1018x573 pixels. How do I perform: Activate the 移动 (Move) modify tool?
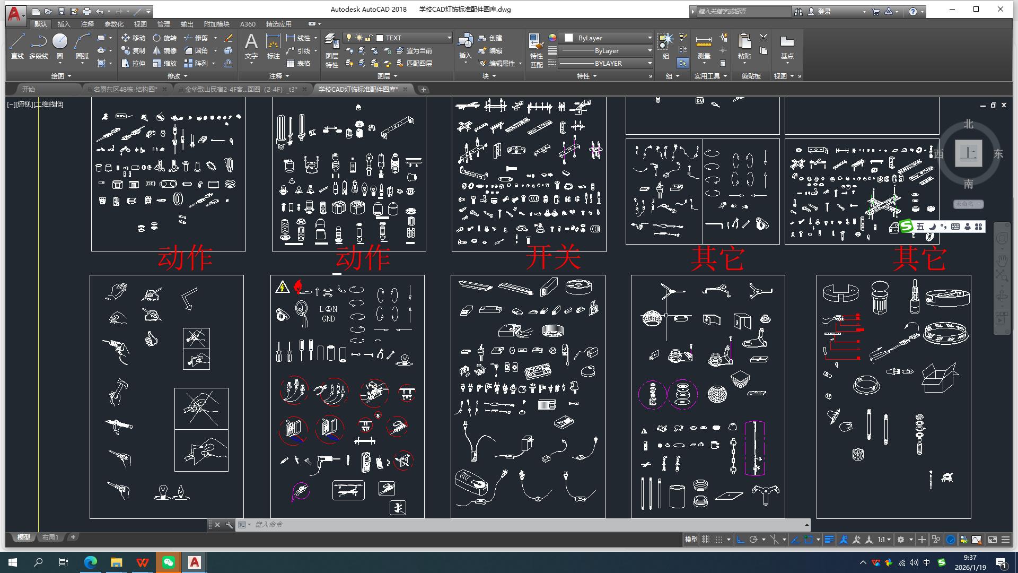click(133, 38)
